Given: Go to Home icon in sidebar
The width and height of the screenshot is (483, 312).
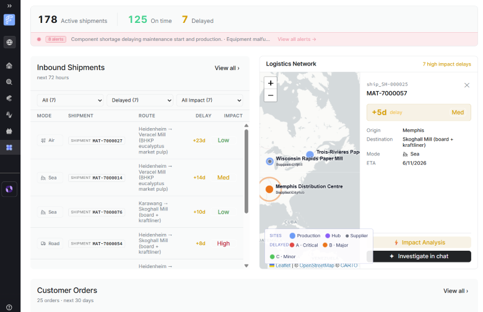Looking at the screenshot, I should pyautogui.click(x=9, y=66).
